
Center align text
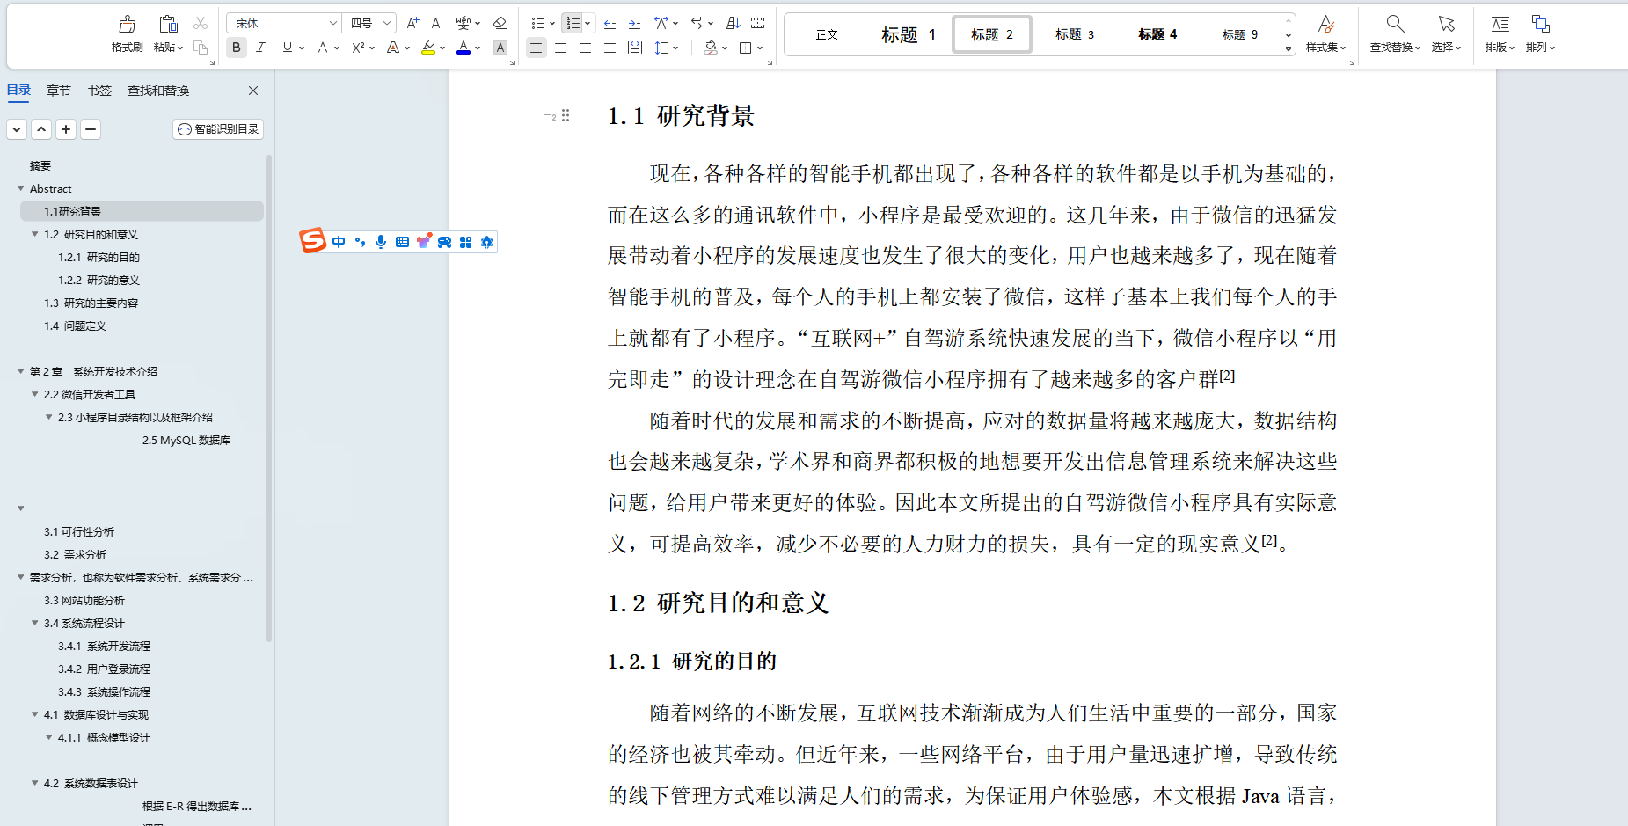[560, 48]
